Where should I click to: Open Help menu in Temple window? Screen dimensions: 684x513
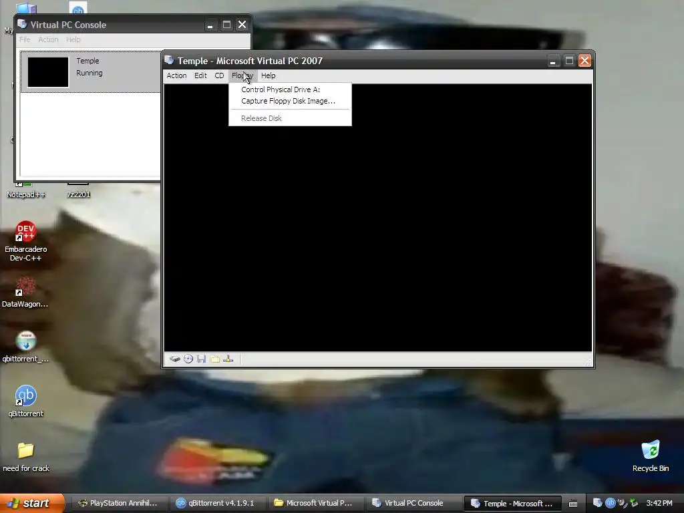click(269, 75)
